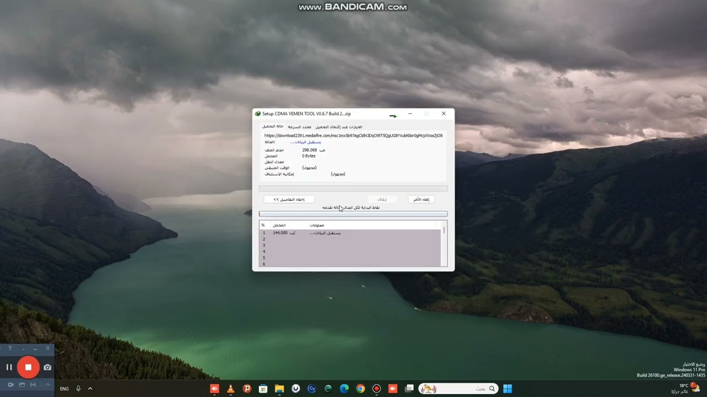Open the الخيارات عند إكتمال التحميل tab
This screenshot has width=707, height=397.
point(339,127)
